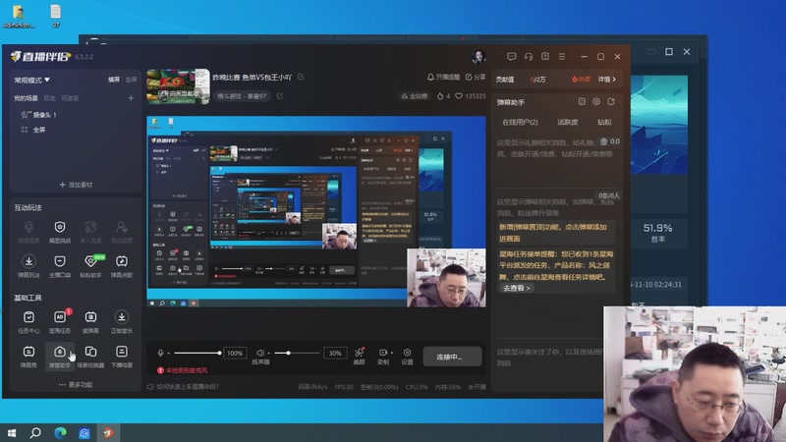
Task: Open the 全站榜 ranking button
Action: pos(415,95)
